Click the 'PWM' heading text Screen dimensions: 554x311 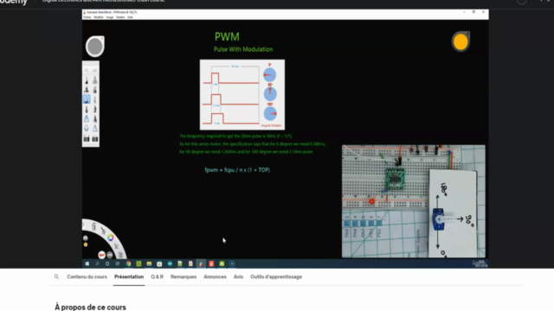(x=227, y=36)
